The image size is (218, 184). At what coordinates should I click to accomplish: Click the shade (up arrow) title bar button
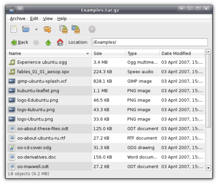point(182,9)
